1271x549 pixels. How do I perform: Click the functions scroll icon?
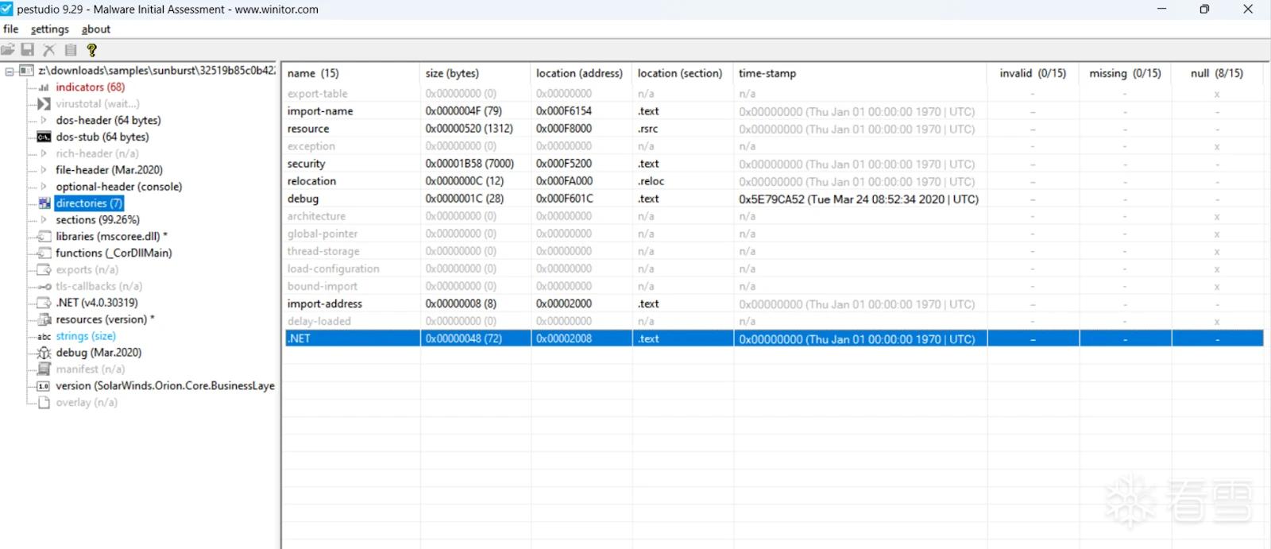[x=44, y=253]
